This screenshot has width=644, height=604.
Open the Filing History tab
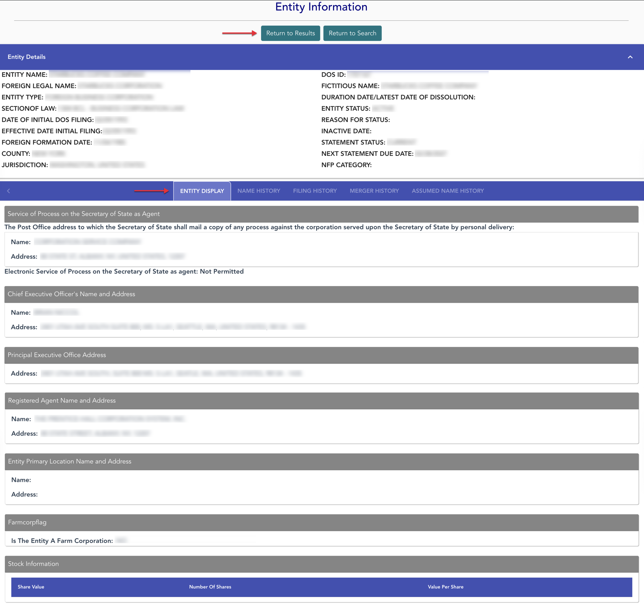314,191
